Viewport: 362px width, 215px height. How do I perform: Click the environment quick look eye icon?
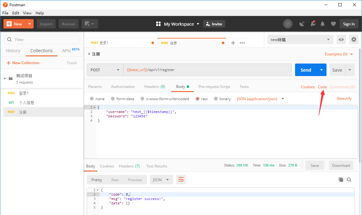(x=341, y=39)
